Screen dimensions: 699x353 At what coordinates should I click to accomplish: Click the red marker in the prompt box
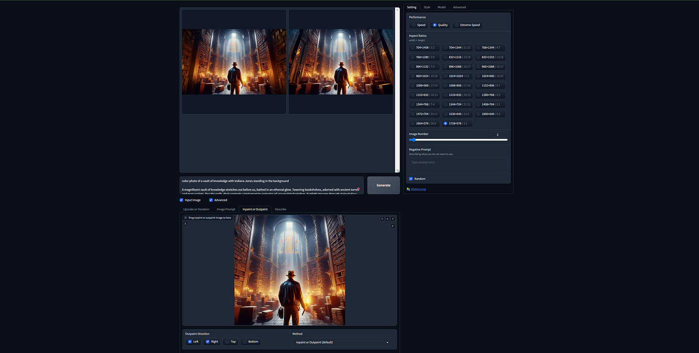click(358, 189)
